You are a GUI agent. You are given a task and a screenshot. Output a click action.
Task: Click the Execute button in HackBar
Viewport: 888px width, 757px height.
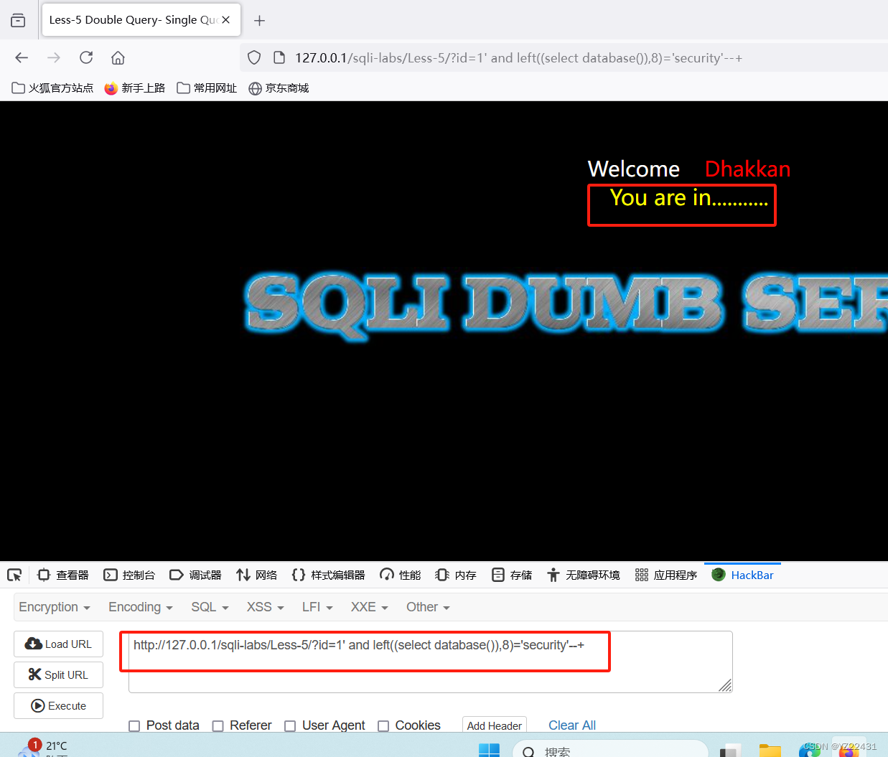pyautogui.click(x=58, y=705)
